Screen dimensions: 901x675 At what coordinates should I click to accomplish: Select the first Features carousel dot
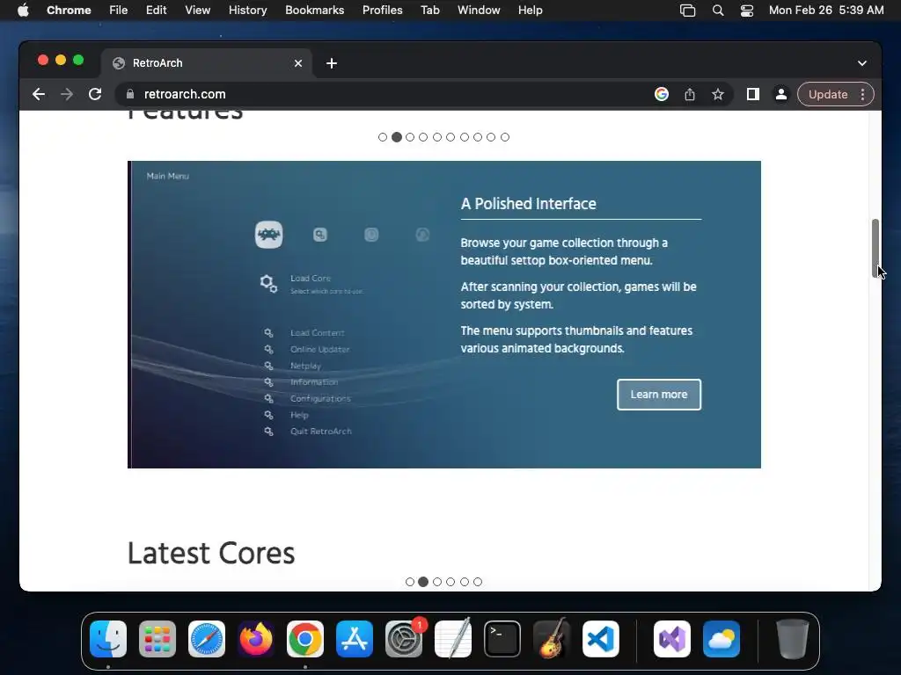click(383, 137)
